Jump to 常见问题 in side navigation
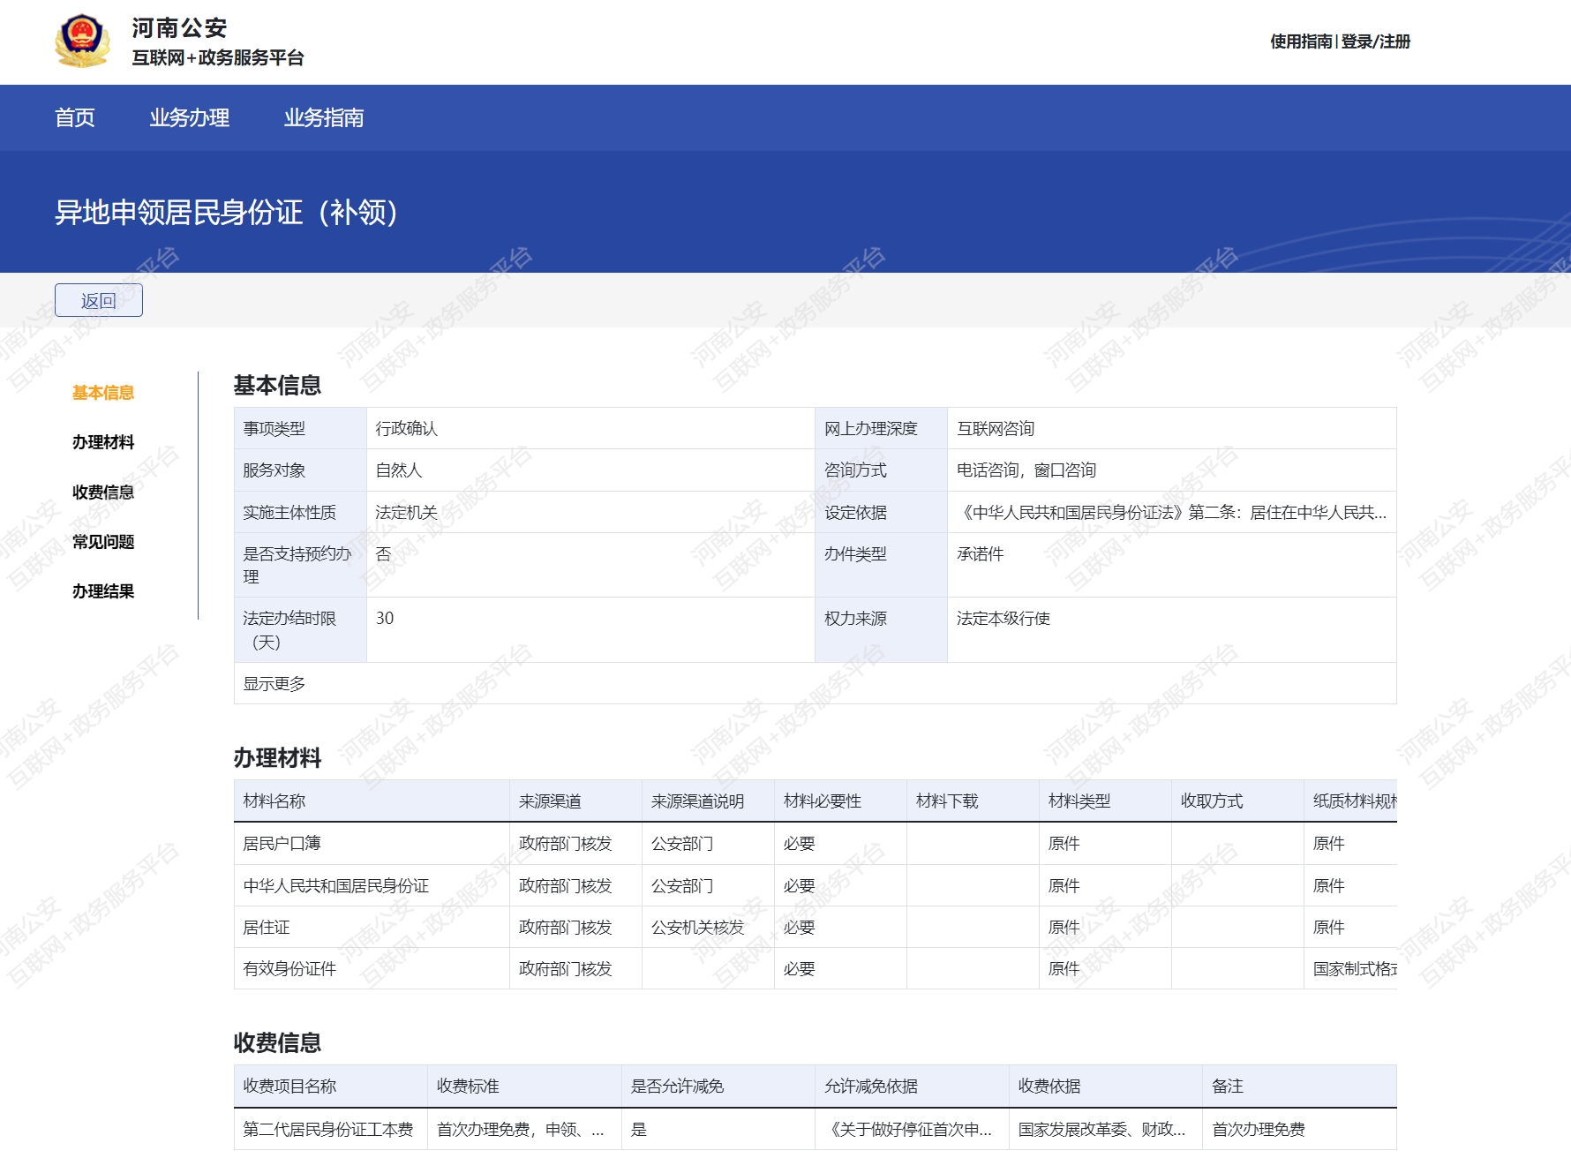The width and height of the screenshot is (1571, 1158). click(102, 542)
